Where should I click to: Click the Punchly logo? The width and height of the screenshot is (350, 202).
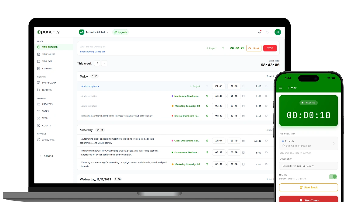click(48, 32)
